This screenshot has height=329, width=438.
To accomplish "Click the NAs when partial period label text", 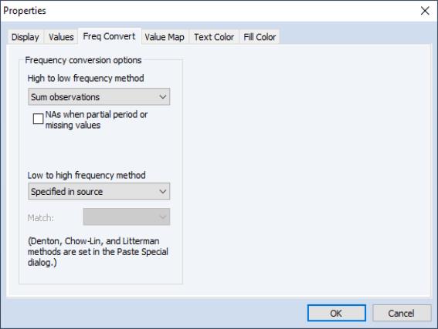I will [97, 119].
